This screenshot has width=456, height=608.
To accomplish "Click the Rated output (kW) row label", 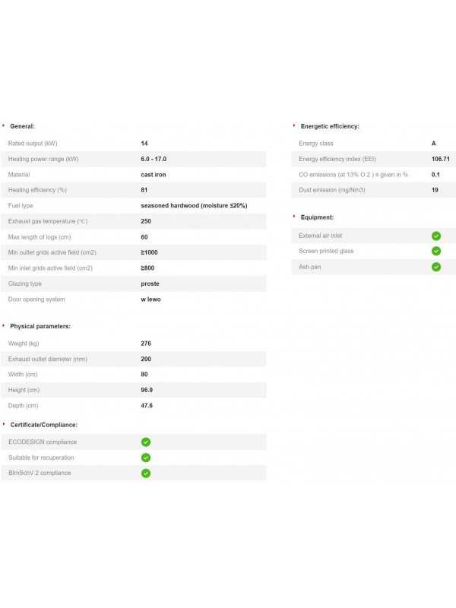I will click(x=33, y=144).
